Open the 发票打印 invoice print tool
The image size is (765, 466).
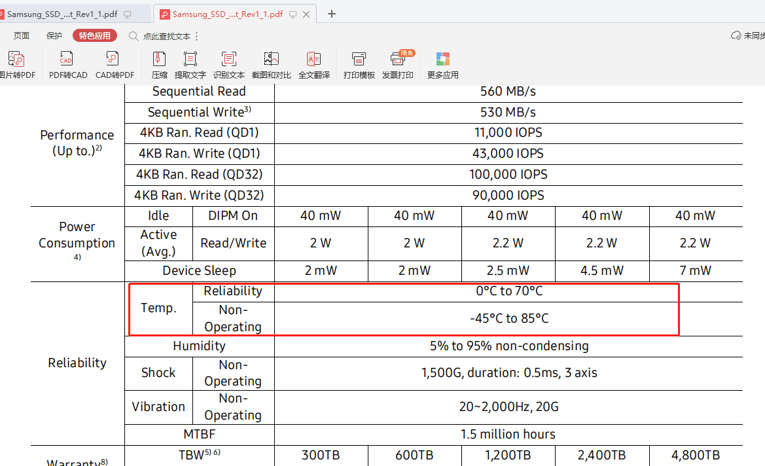coord(398,65)
